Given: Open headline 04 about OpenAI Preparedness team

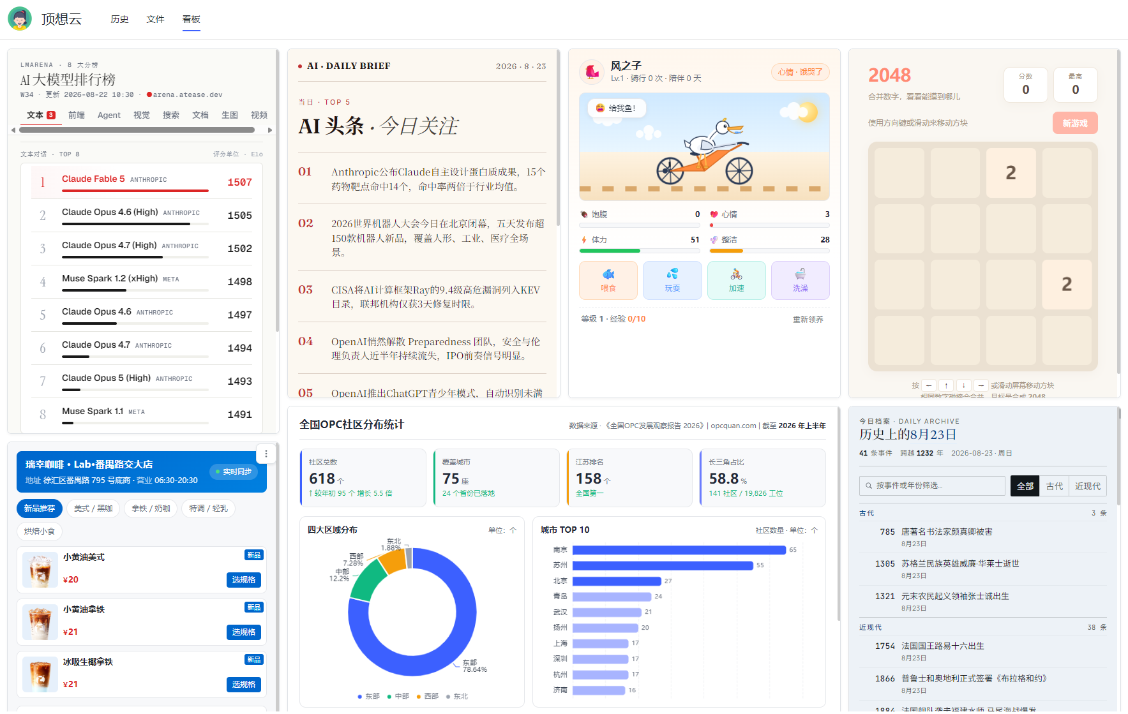Looking at the screenshot, I should click(422, 348).
